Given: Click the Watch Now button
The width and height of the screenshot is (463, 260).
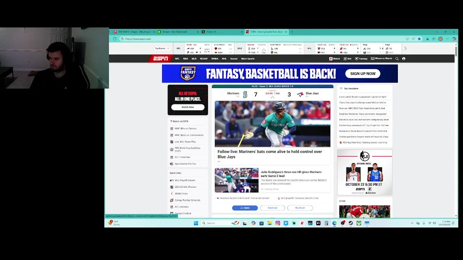Looking at the screenshot, I should click(x=188, y=107).
